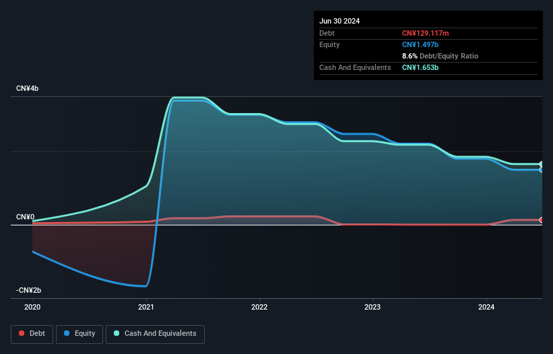Click the CN¥4b y-axis label
Viewport: 553px width, 354px height.
[27, 88]
